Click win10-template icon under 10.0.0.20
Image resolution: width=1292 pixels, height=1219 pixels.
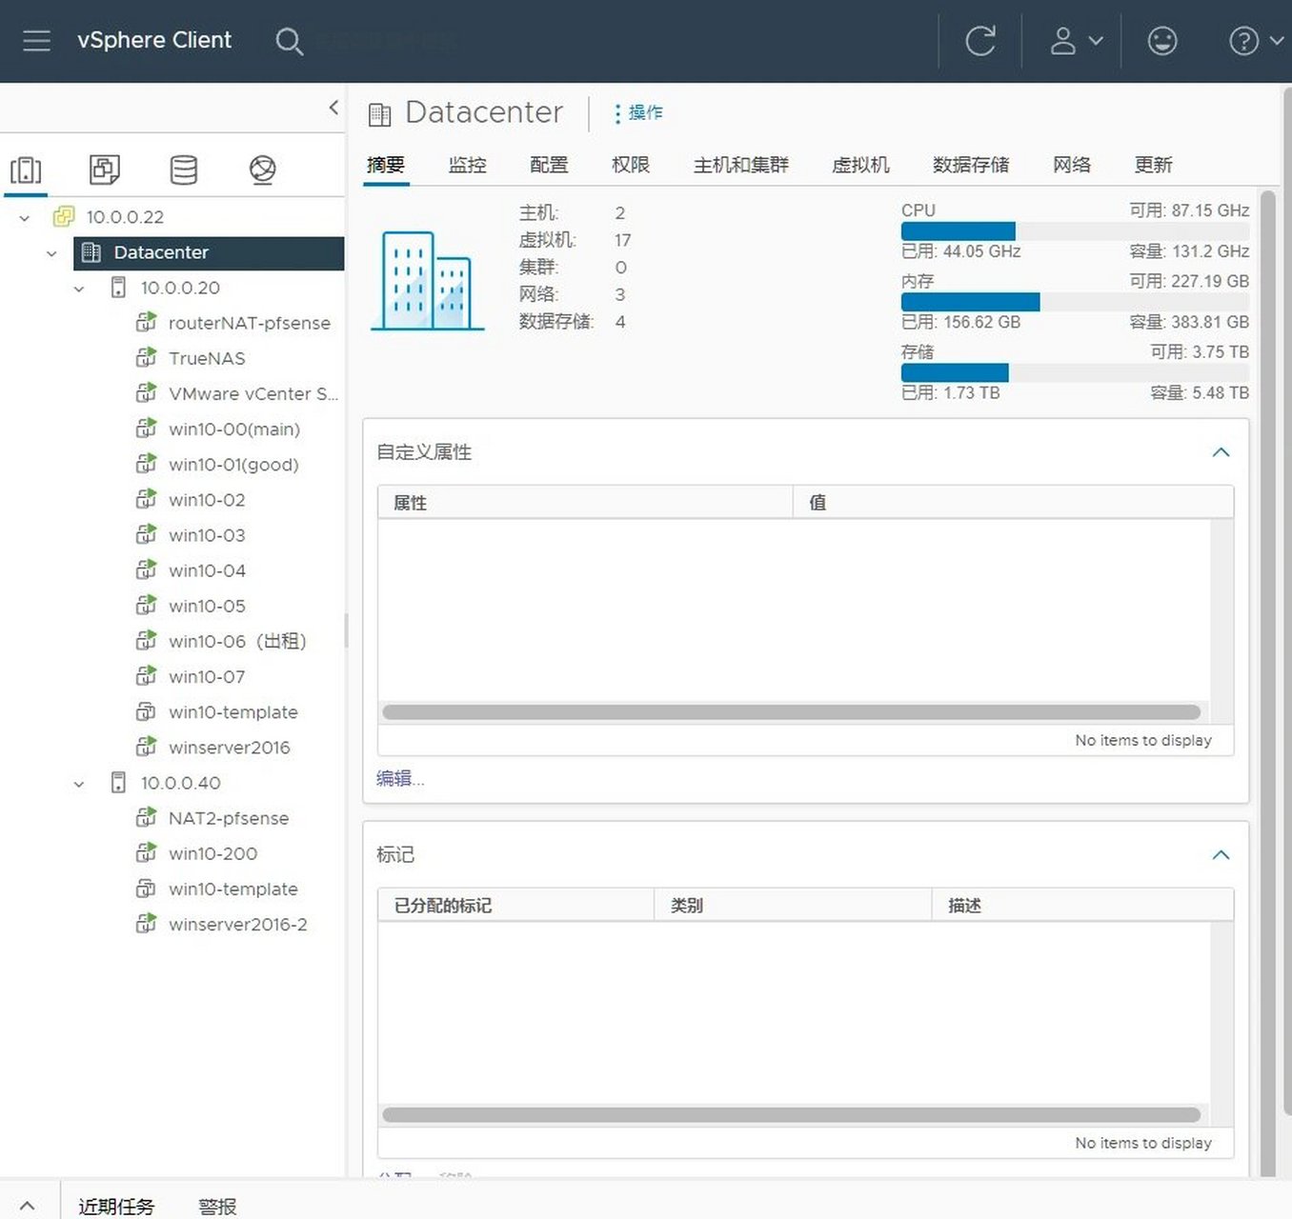146,710
